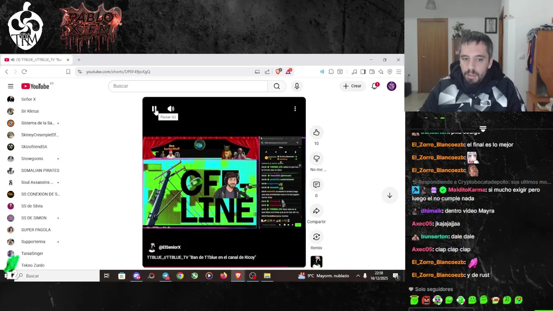553x311 pixels.
Task: Click the share page icon in address bar
Action: pos(267,72)
